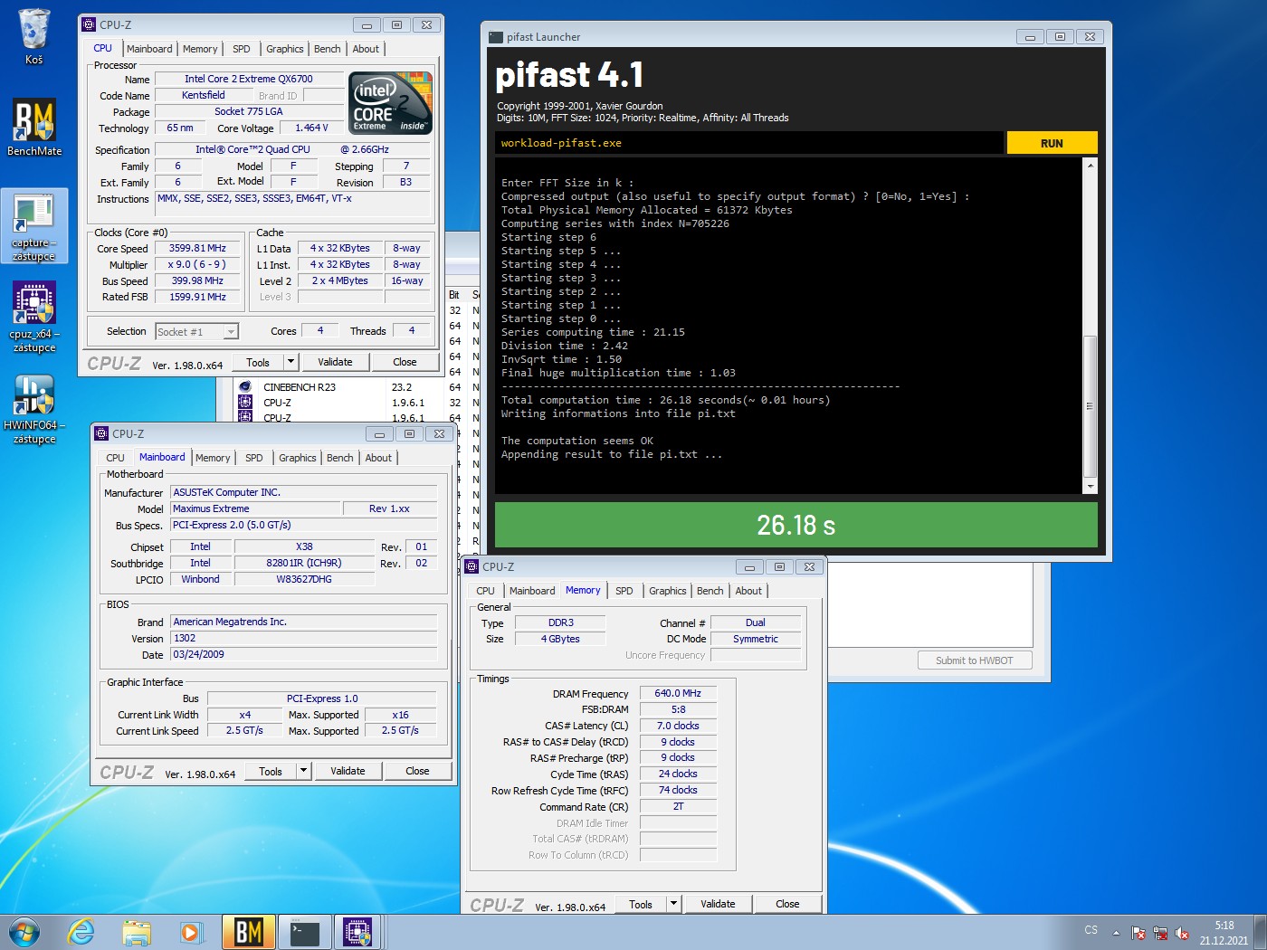Click the workload-pifast.exe command field

[749, 143]
